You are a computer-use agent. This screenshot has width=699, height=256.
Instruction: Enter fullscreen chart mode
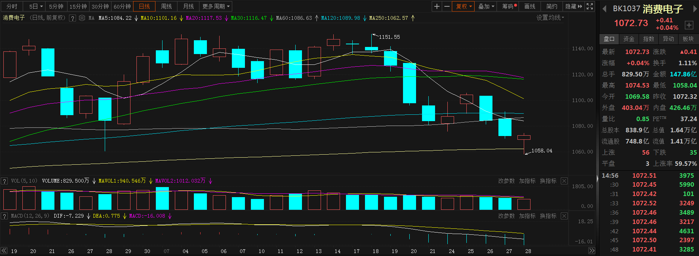[x=590, y=6]
